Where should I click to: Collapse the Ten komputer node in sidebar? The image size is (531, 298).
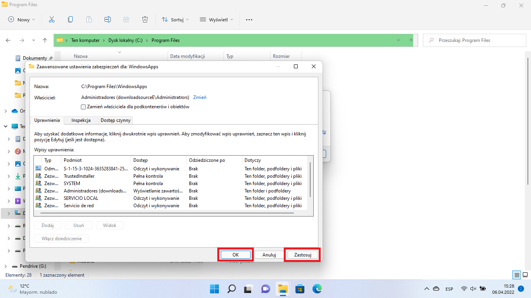click(x=5, y=126)
